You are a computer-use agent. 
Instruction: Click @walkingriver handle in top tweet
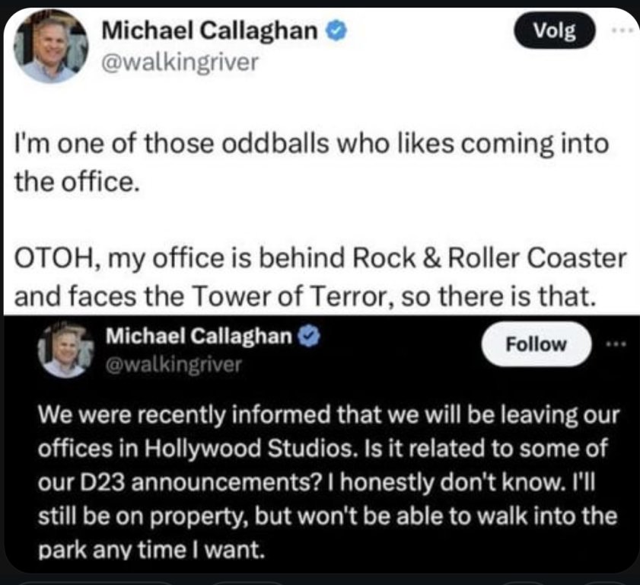180,62
